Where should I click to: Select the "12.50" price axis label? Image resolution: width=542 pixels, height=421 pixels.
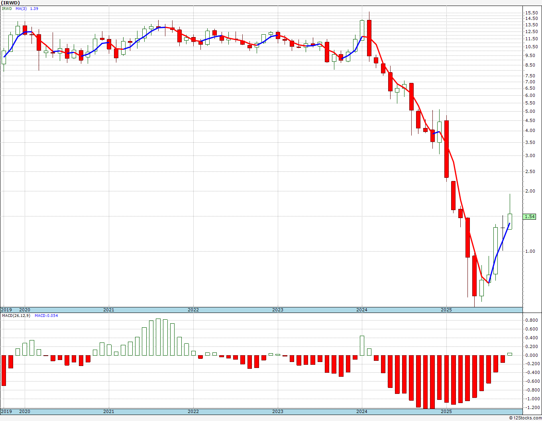531,32
